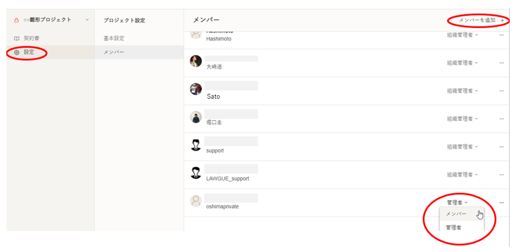
Task: Open role dropdown for Sato
Action: coord(462,91)
